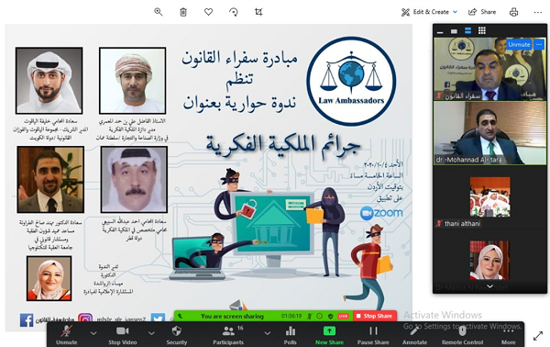Image resolution: width=550 pixels, height=347 pixels.
Task: Open the Edit & Create dropdown
Action: [x=429, y=12]
